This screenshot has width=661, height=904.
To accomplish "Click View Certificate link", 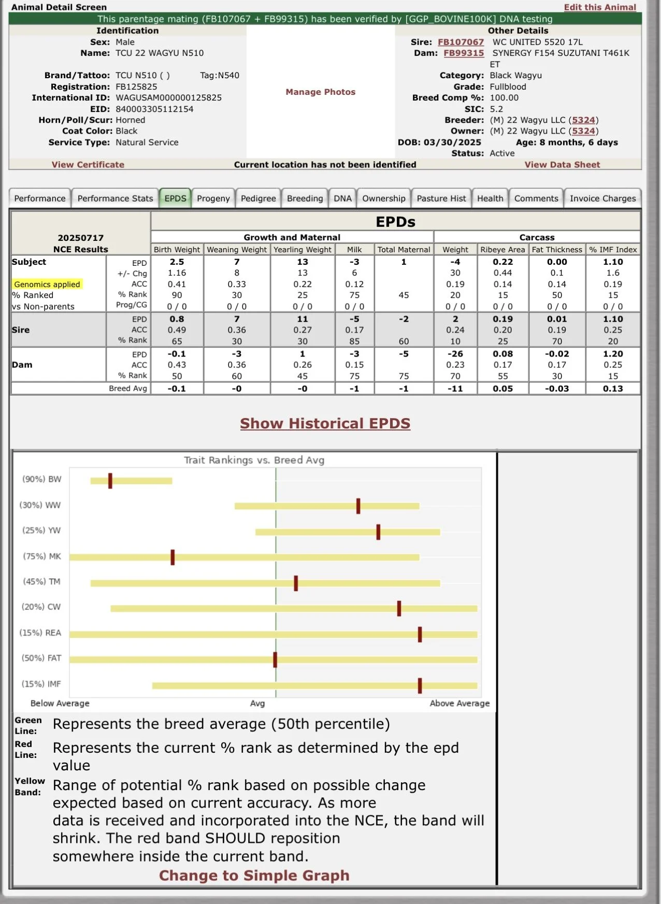I will (x=88, y=165).
